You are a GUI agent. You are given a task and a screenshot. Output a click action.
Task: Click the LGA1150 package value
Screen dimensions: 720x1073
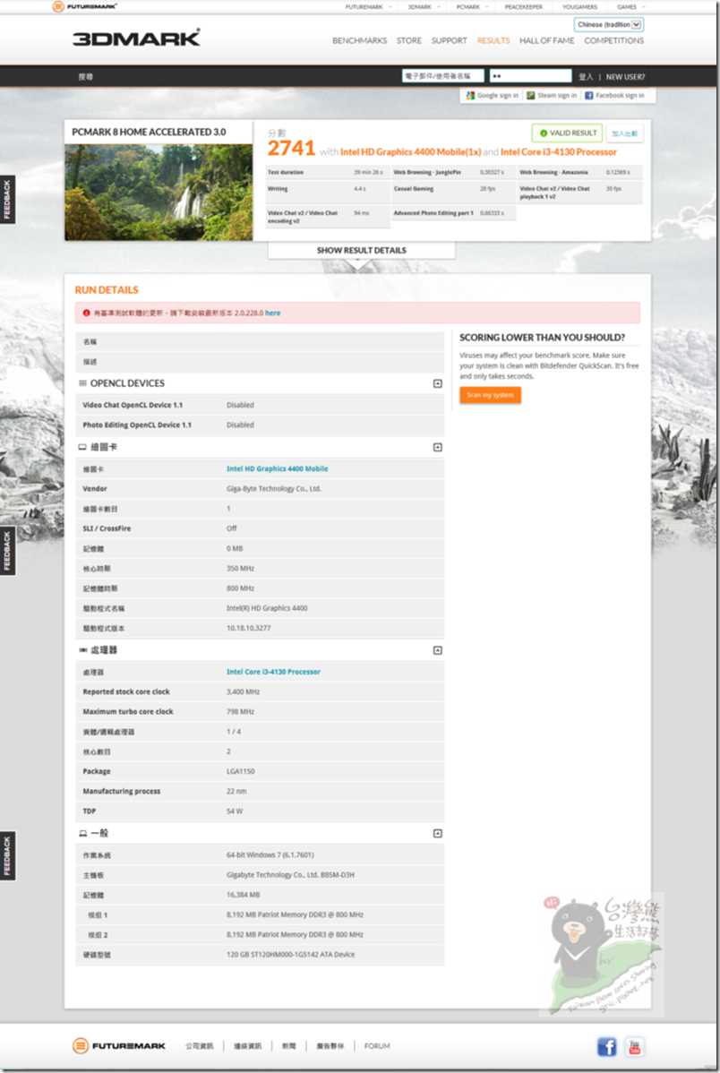tap(240, 771)
